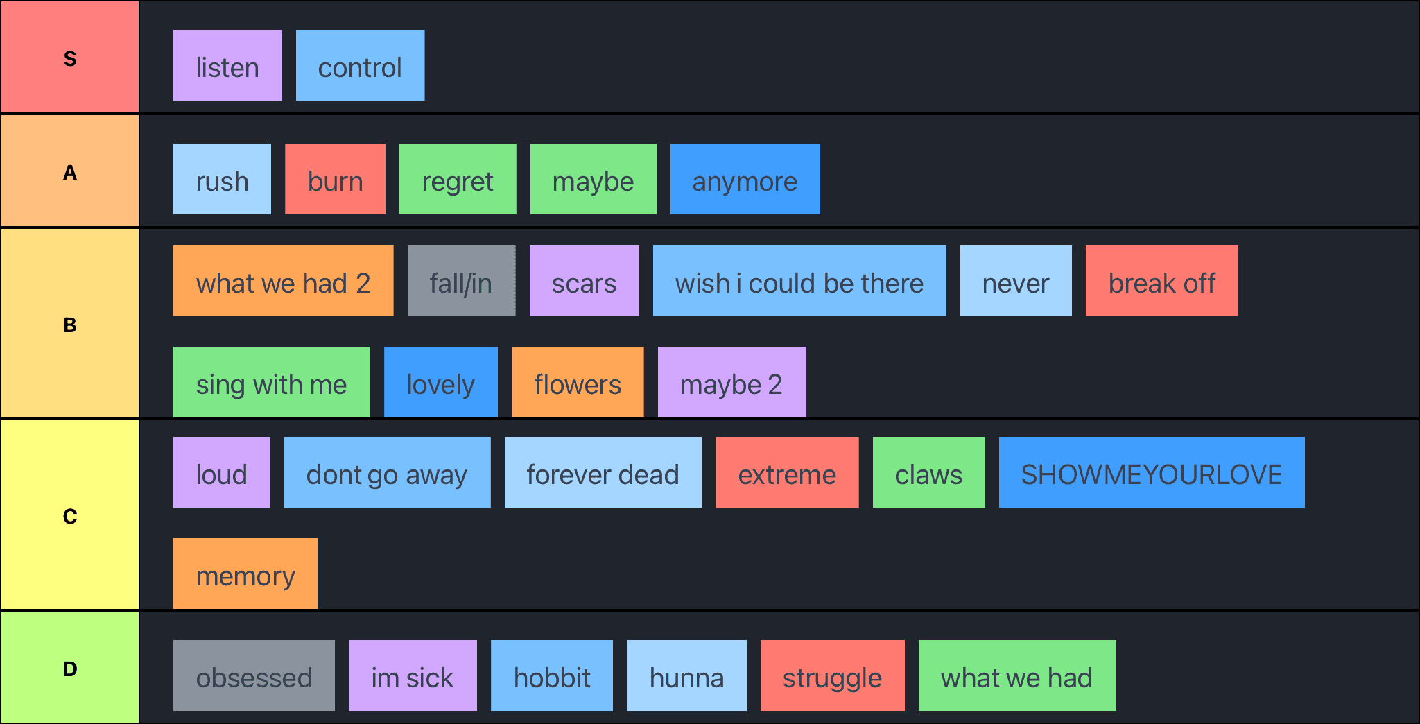
Task: Click the green 'what we had' tile
Action: point(1016,676)
